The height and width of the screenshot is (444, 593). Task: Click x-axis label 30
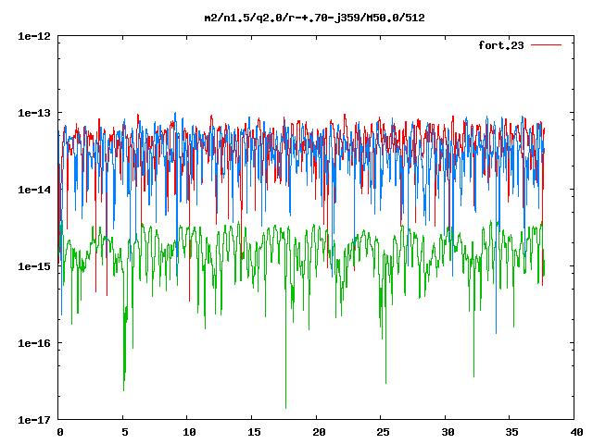pyautogui.click(x=448, y=432)
